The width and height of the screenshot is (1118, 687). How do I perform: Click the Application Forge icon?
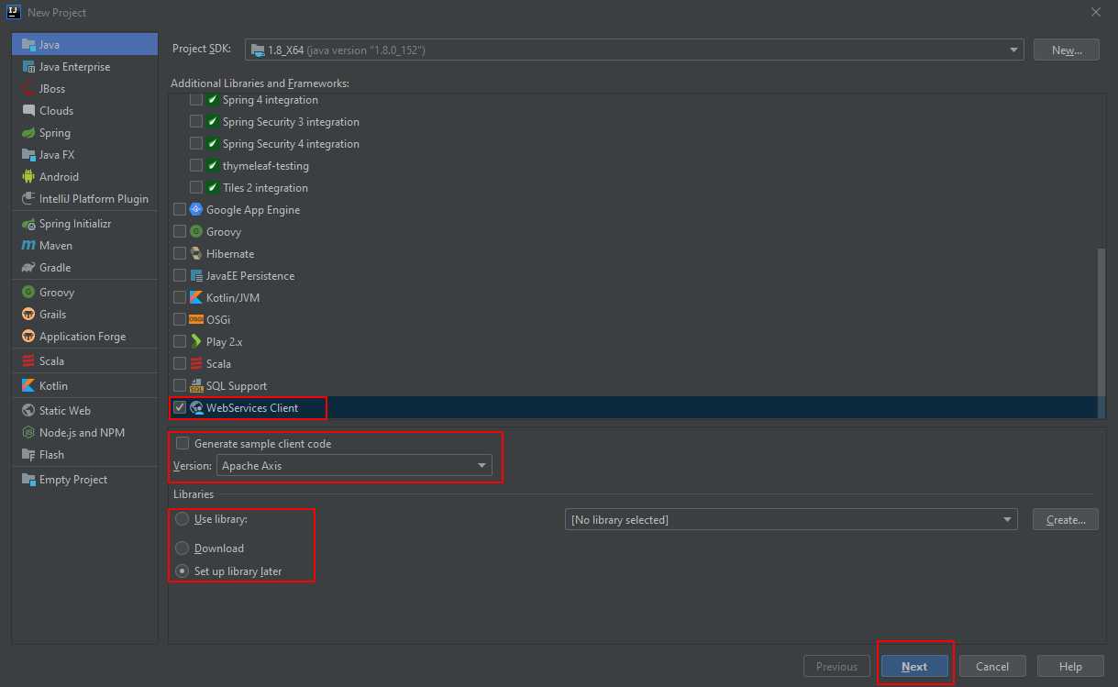point(28,336)
